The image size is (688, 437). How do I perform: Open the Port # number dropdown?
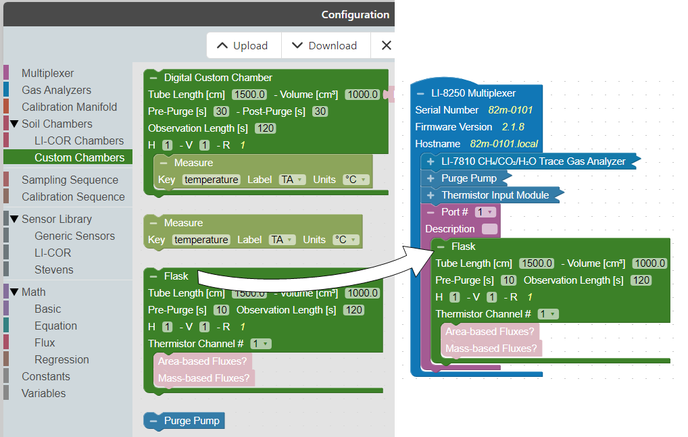[x=485, y=212]
